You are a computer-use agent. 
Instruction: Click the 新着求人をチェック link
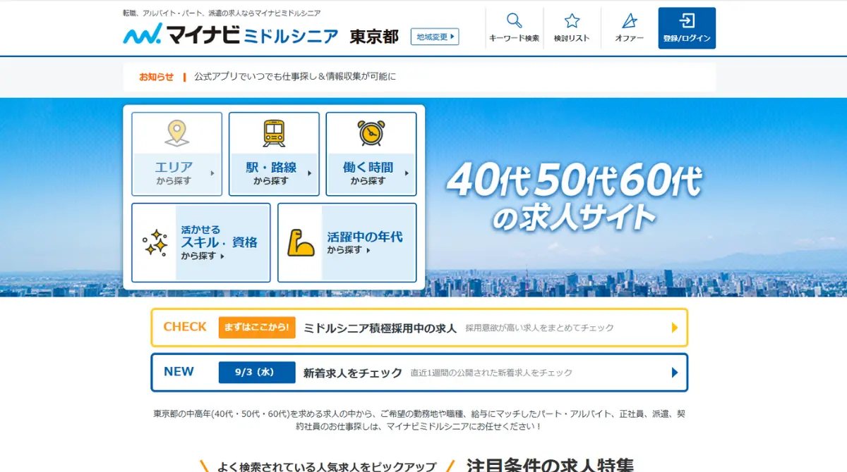point(352,372)
